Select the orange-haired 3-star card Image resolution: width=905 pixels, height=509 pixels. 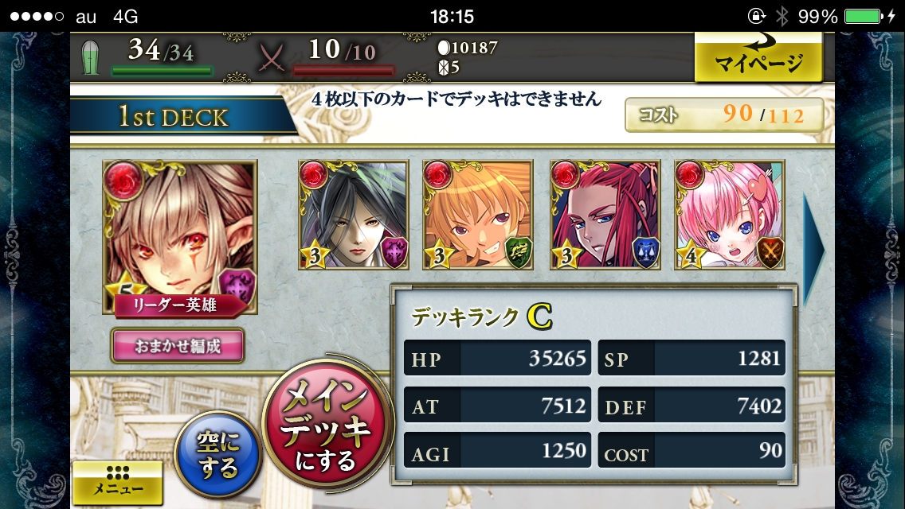(x=478, y=215)
